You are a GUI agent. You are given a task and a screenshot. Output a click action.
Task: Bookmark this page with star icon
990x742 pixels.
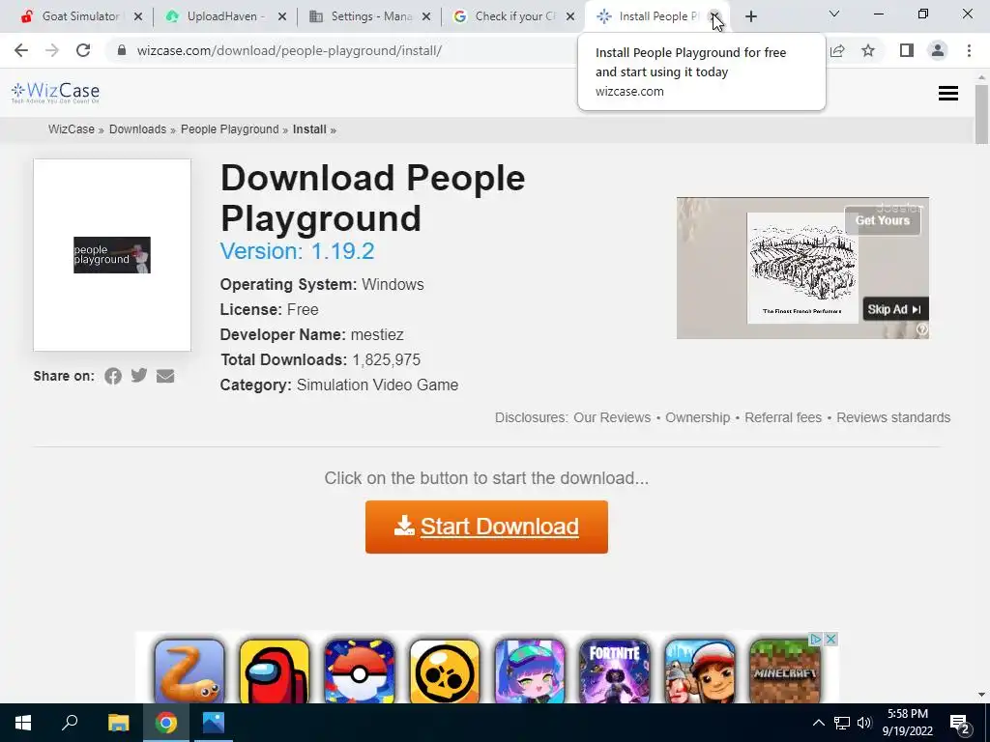[x=868, y=50]
